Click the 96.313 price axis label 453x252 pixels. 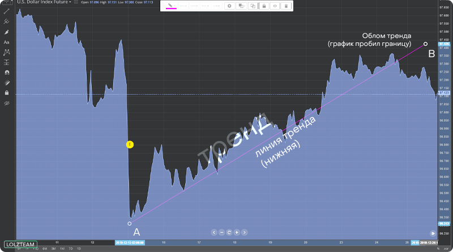pos(444,224)
